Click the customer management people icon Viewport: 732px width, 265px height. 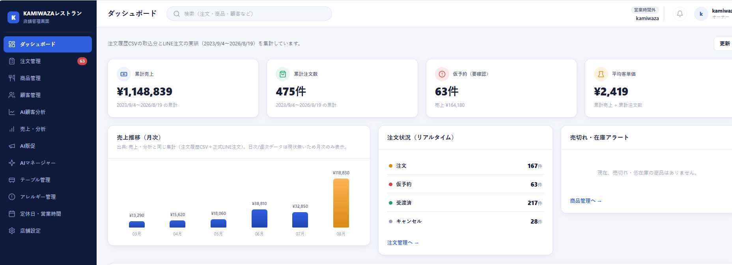pyautogui.click(x=12, y=95)
